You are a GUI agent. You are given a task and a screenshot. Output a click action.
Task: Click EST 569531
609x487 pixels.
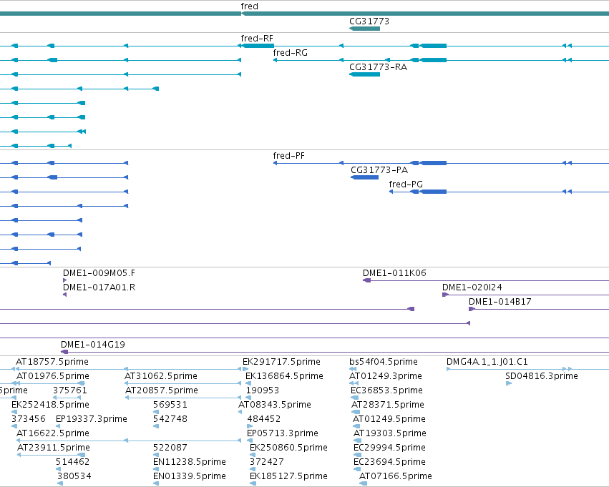(x=170, y=405)
